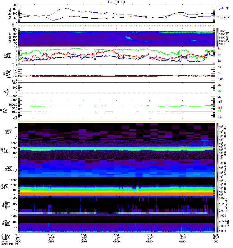Click the red Vix velocity label

click(219, 85)
